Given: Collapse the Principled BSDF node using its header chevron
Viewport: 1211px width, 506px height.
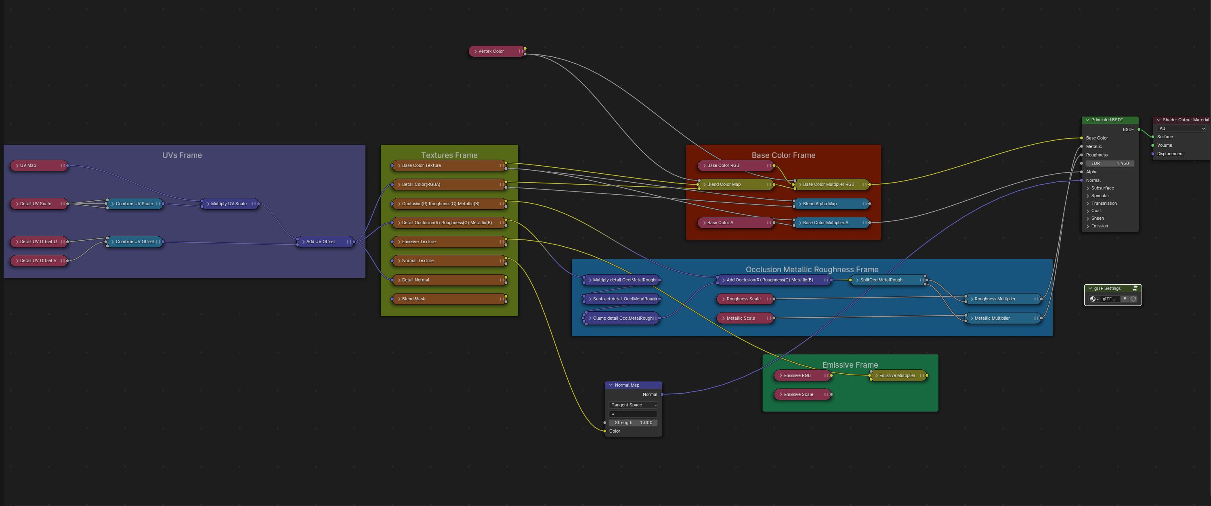Looking at the screenshot, I should [1088, 120].
